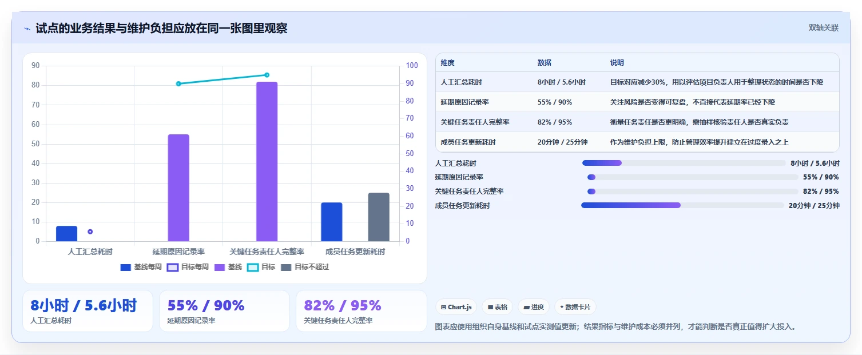The width and height of the screenshot is (862, 355).
Task: Click the target circle marker above 人工汇总耗时
Action: point(90,232)
